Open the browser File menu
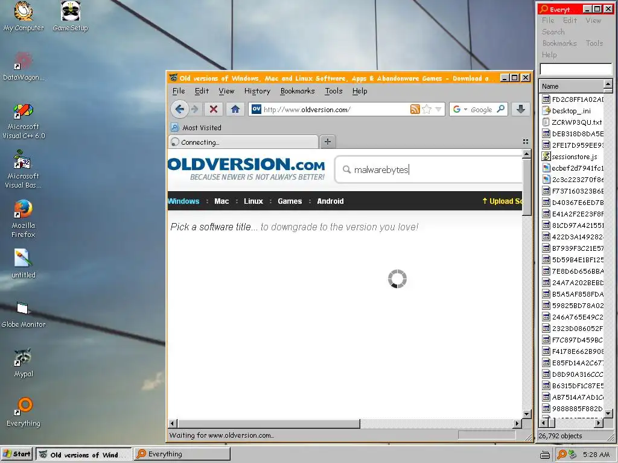The width and height of the screenshot is (618, 463). point(179,91)
